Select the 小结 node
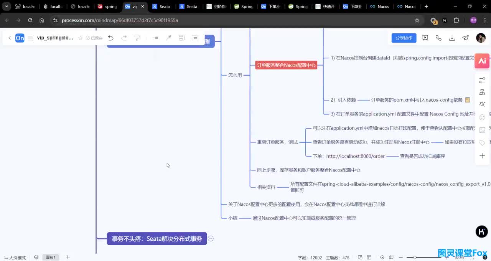The image size is (491, 261). click(x=233, y=218)
